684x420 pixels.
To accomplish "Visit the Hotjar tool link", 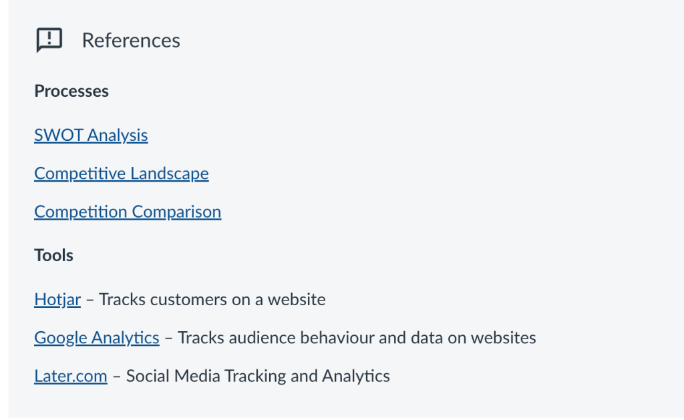I will click(x=57, y=300).
